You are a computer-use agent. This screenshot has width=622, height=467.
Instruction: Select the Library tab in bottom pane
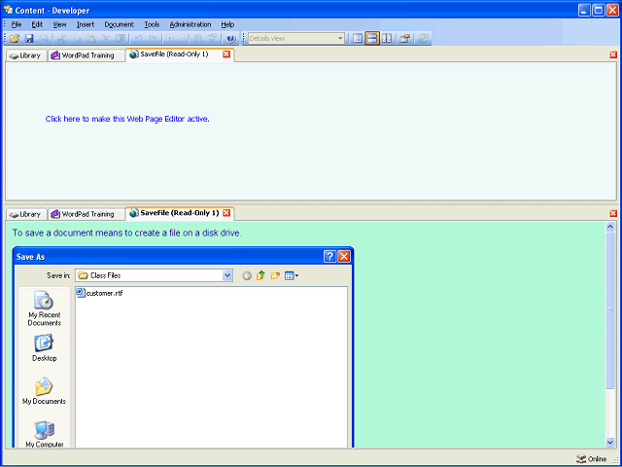[x=26, y=214]
